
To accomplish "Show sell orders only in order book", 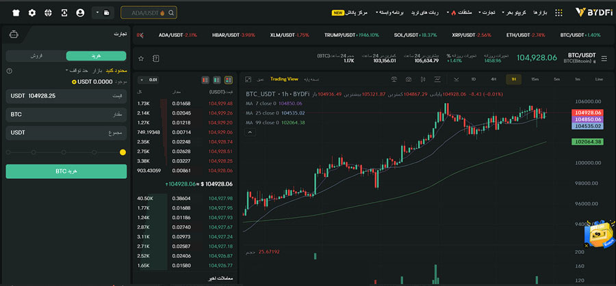I will point(205,80).
